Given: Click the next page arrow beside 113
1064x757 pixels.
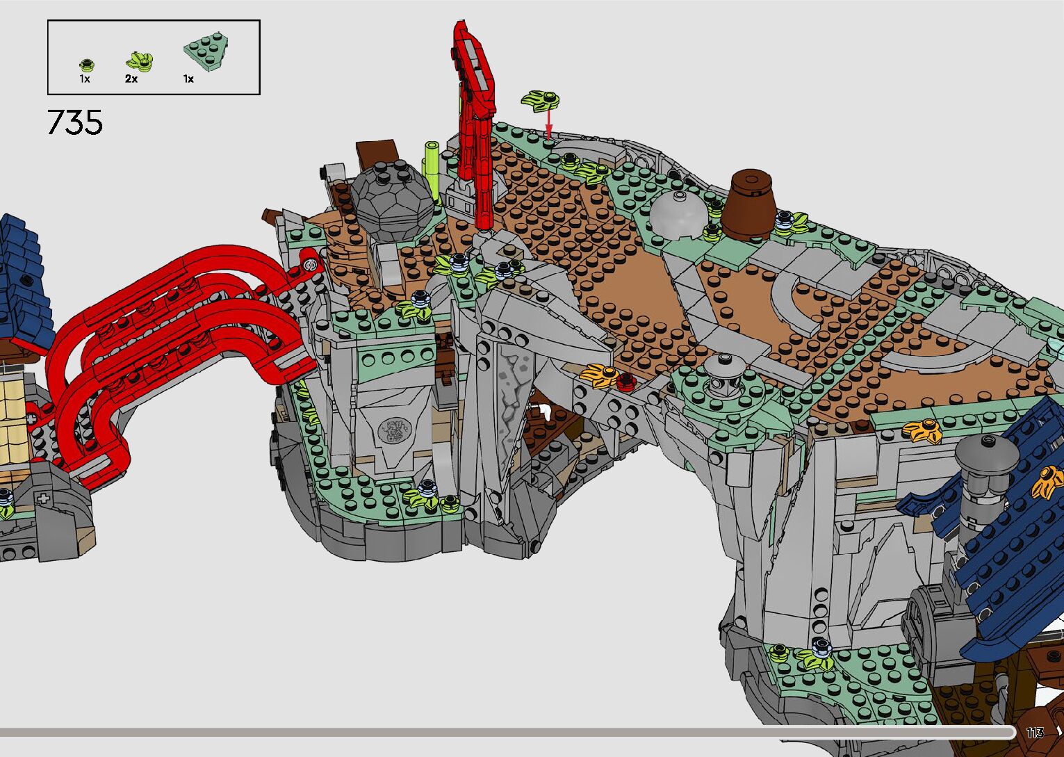Looking at the screenshot, I should [x=1058, y=733].
